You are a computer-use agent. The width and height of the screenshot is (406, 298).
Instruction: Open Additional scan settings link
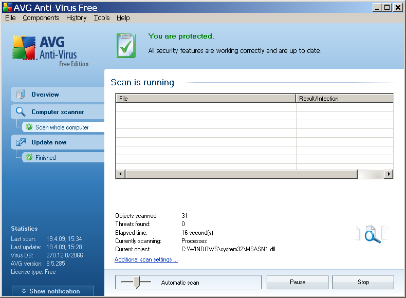146,259
